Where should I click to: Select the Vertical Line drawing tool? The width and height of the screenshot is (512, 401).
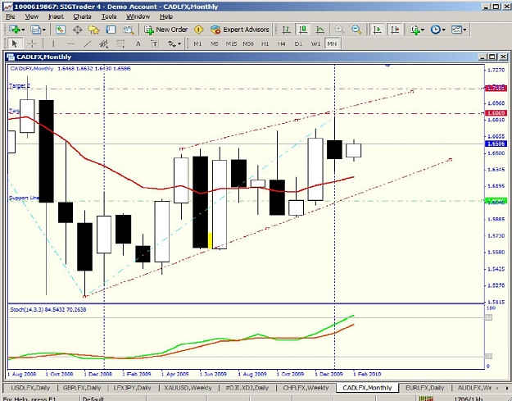[53, 43]
